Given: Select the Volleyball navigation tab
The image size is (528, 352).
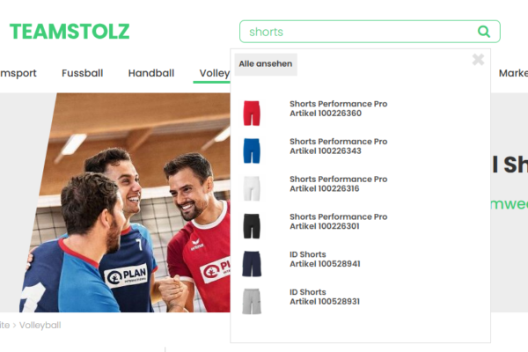Looking at the screenshot, I should 214,73.
